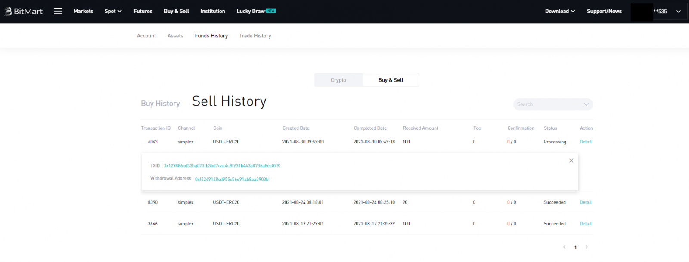Viewport: 689px width, 262px height.
Task: Click the BitMart logo
Action: coord(24,11)
